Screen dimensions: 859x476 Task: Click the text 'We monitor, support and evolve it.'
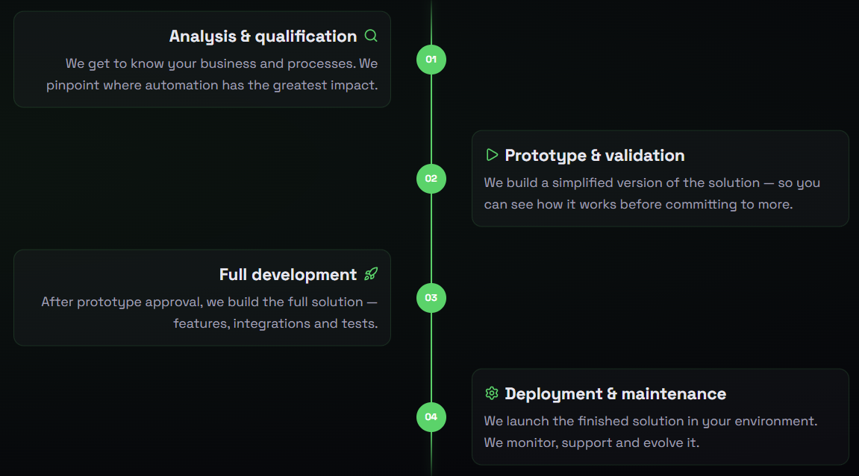592,442
